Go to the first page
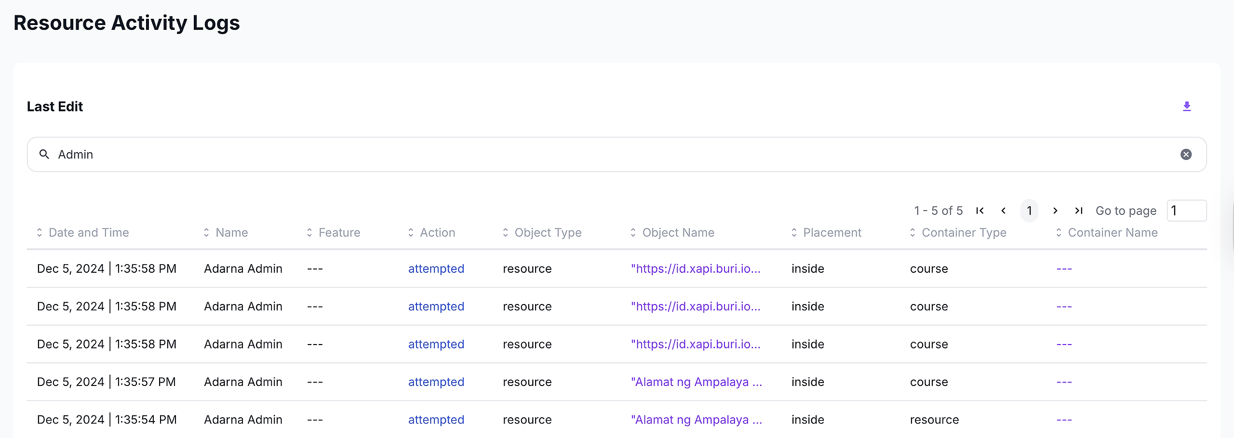The height and width of the screenshot is (438, 1234). (979, 211)
